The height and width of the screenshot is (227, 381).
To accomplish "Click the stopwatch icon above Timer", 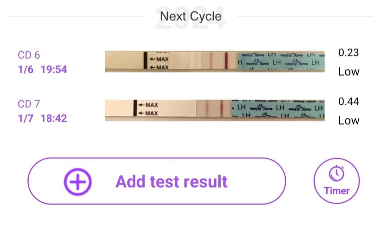I will [x=336, y=174].
